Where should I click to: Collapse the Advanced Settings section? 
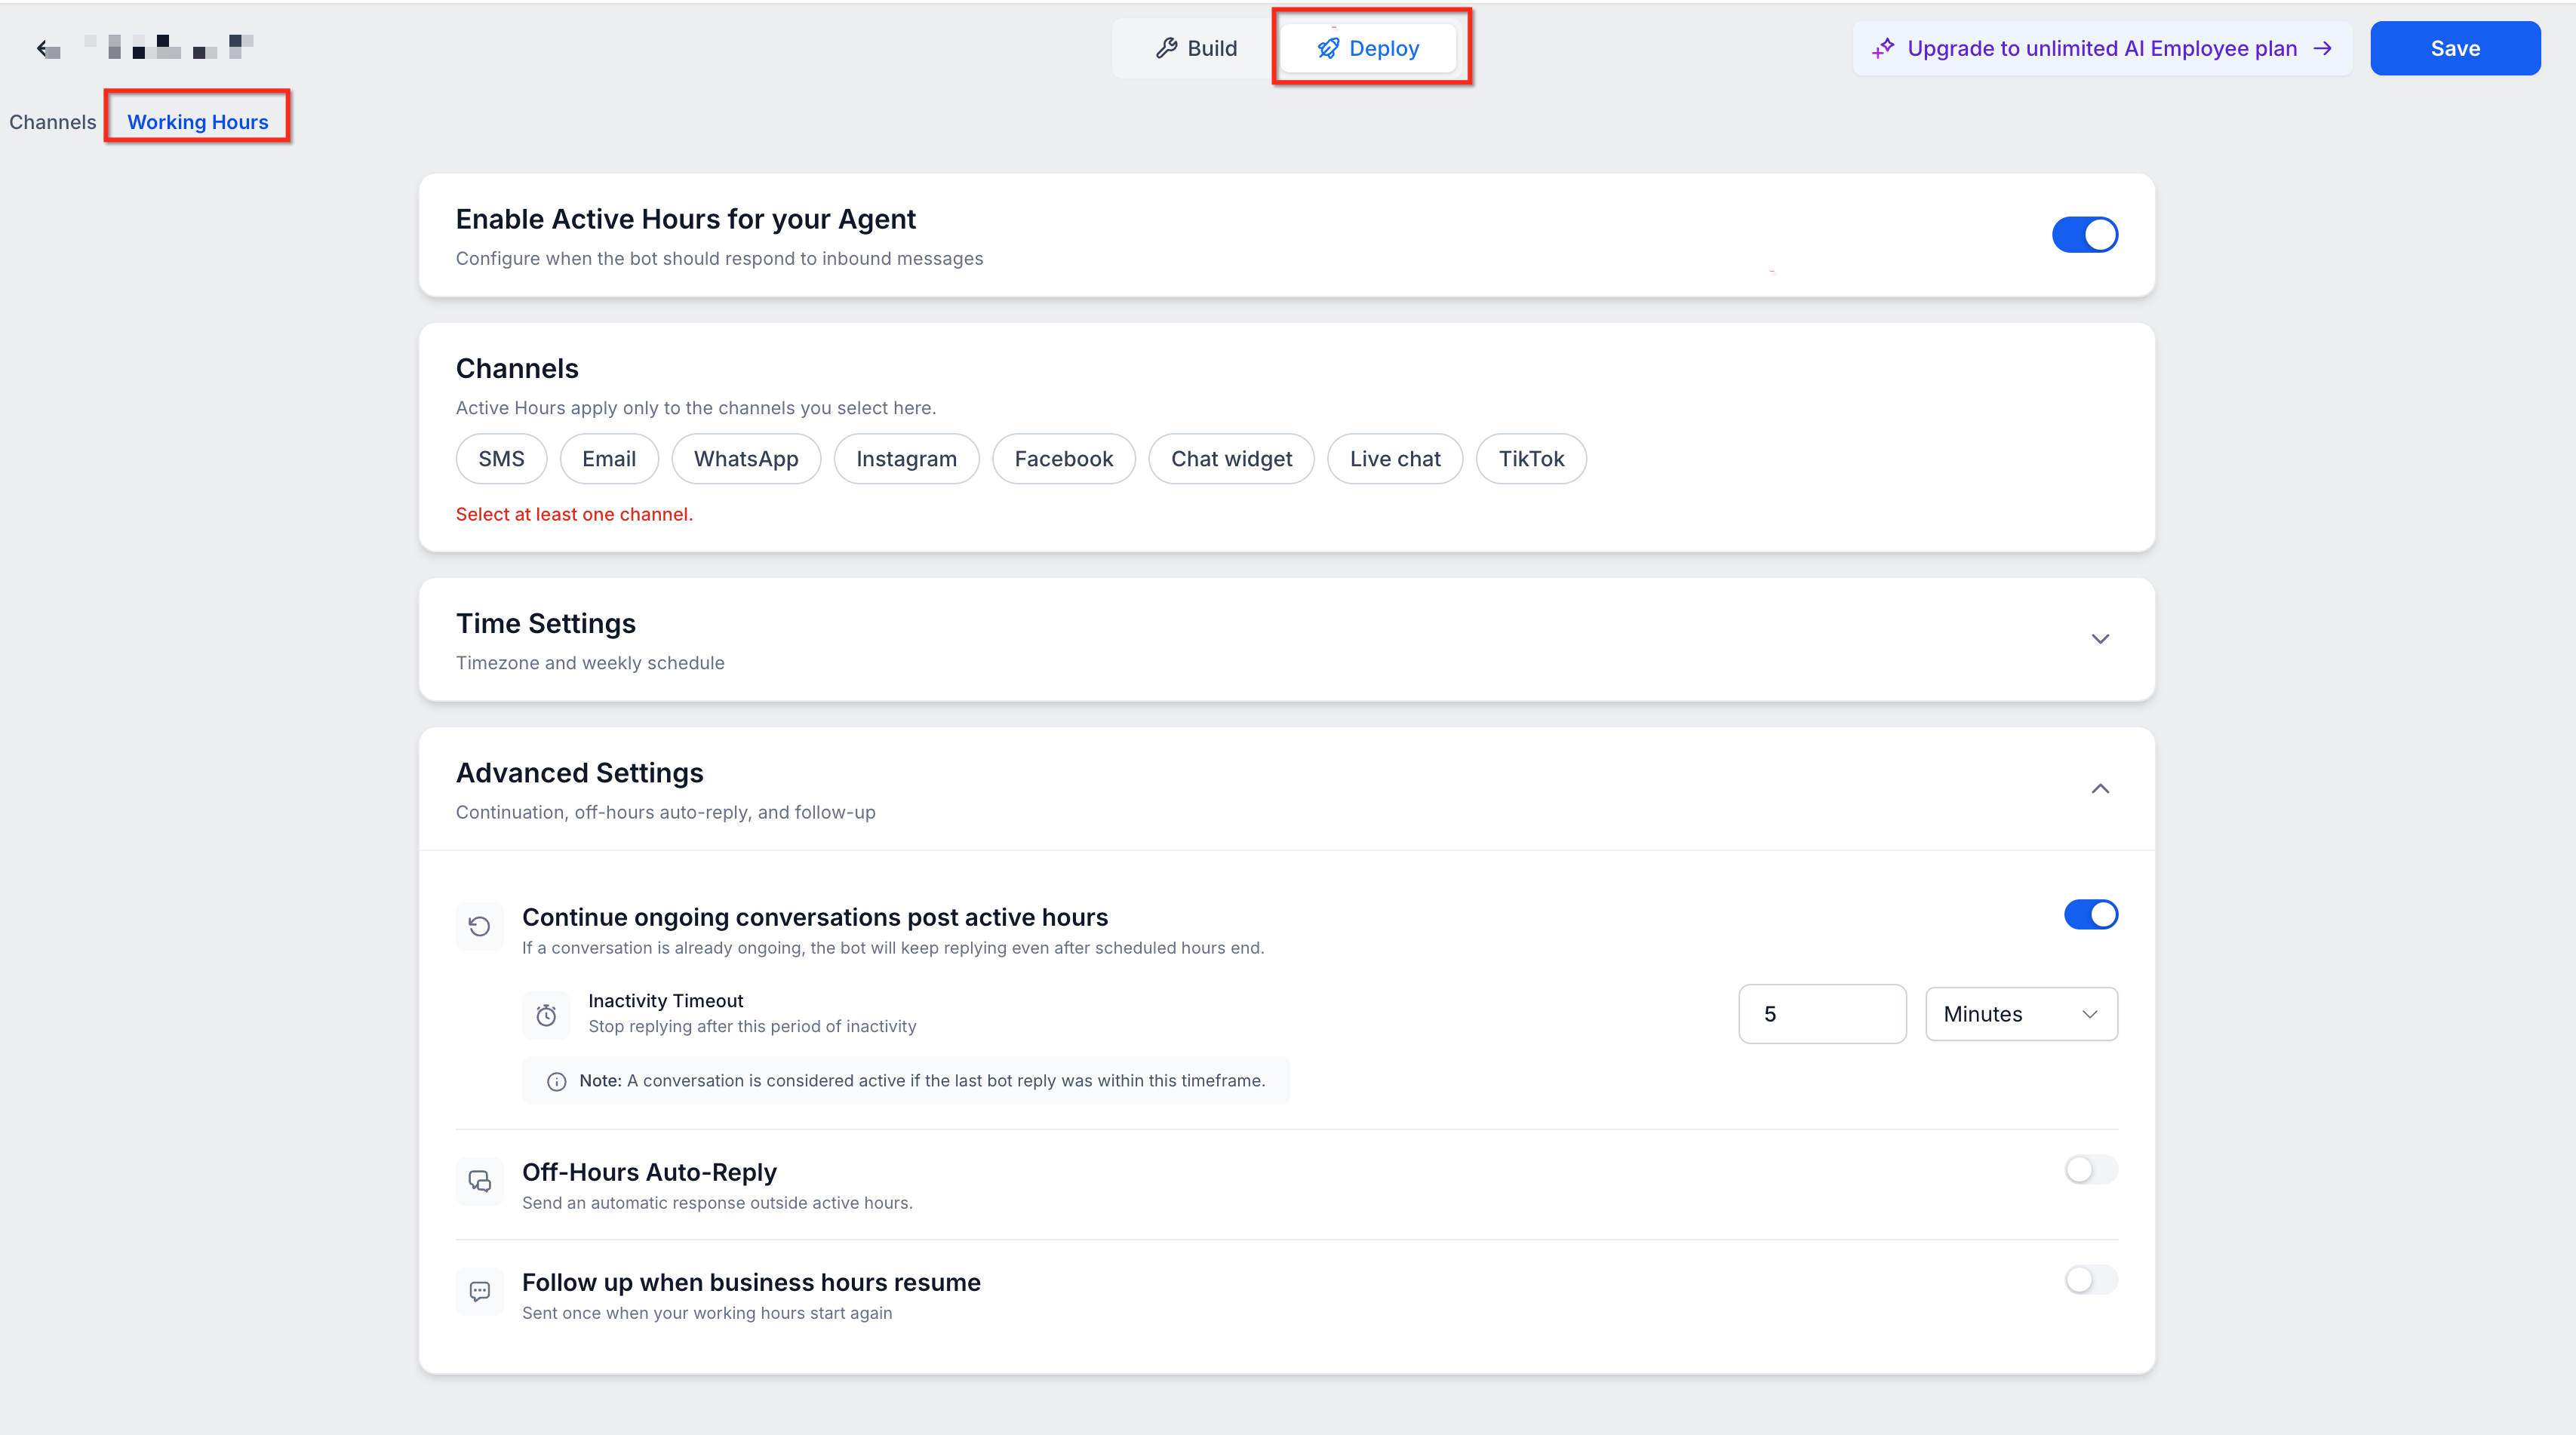click(2100, 789)
